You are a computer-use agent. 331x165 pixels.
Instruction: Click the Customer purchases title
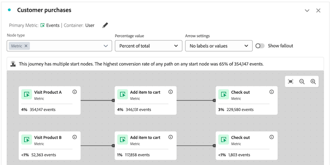tap(44, 10)
